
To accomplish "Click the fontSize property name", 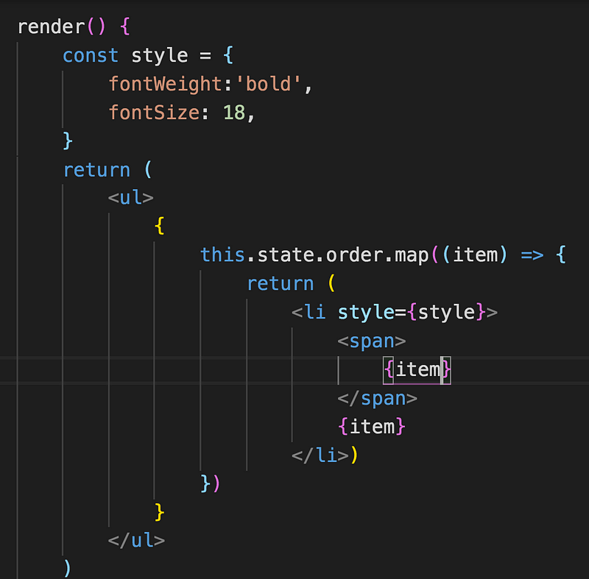I will [154, 113].
